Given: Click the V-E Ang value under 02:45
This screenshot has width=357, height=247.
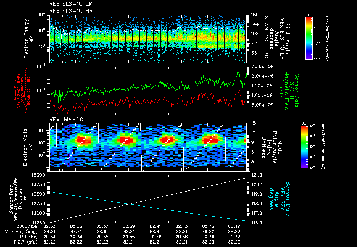Looking at the screenshot, I should pyautogui.click(x=208, y=232).
